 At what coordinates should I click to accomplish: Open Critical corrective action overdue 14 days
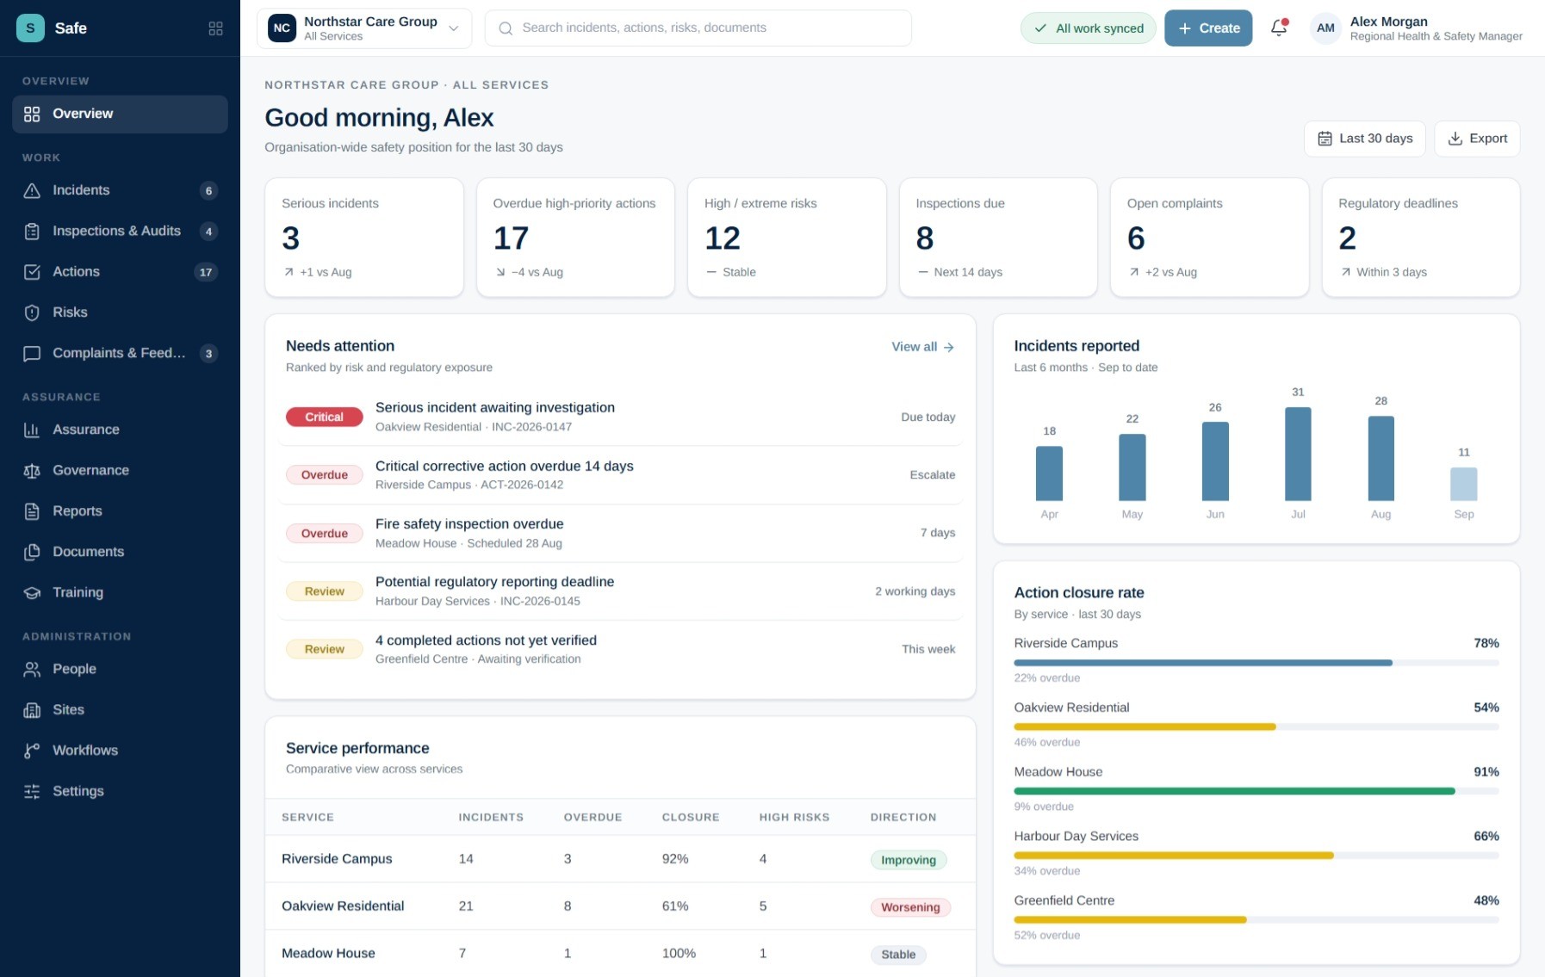tap(620, 475)
